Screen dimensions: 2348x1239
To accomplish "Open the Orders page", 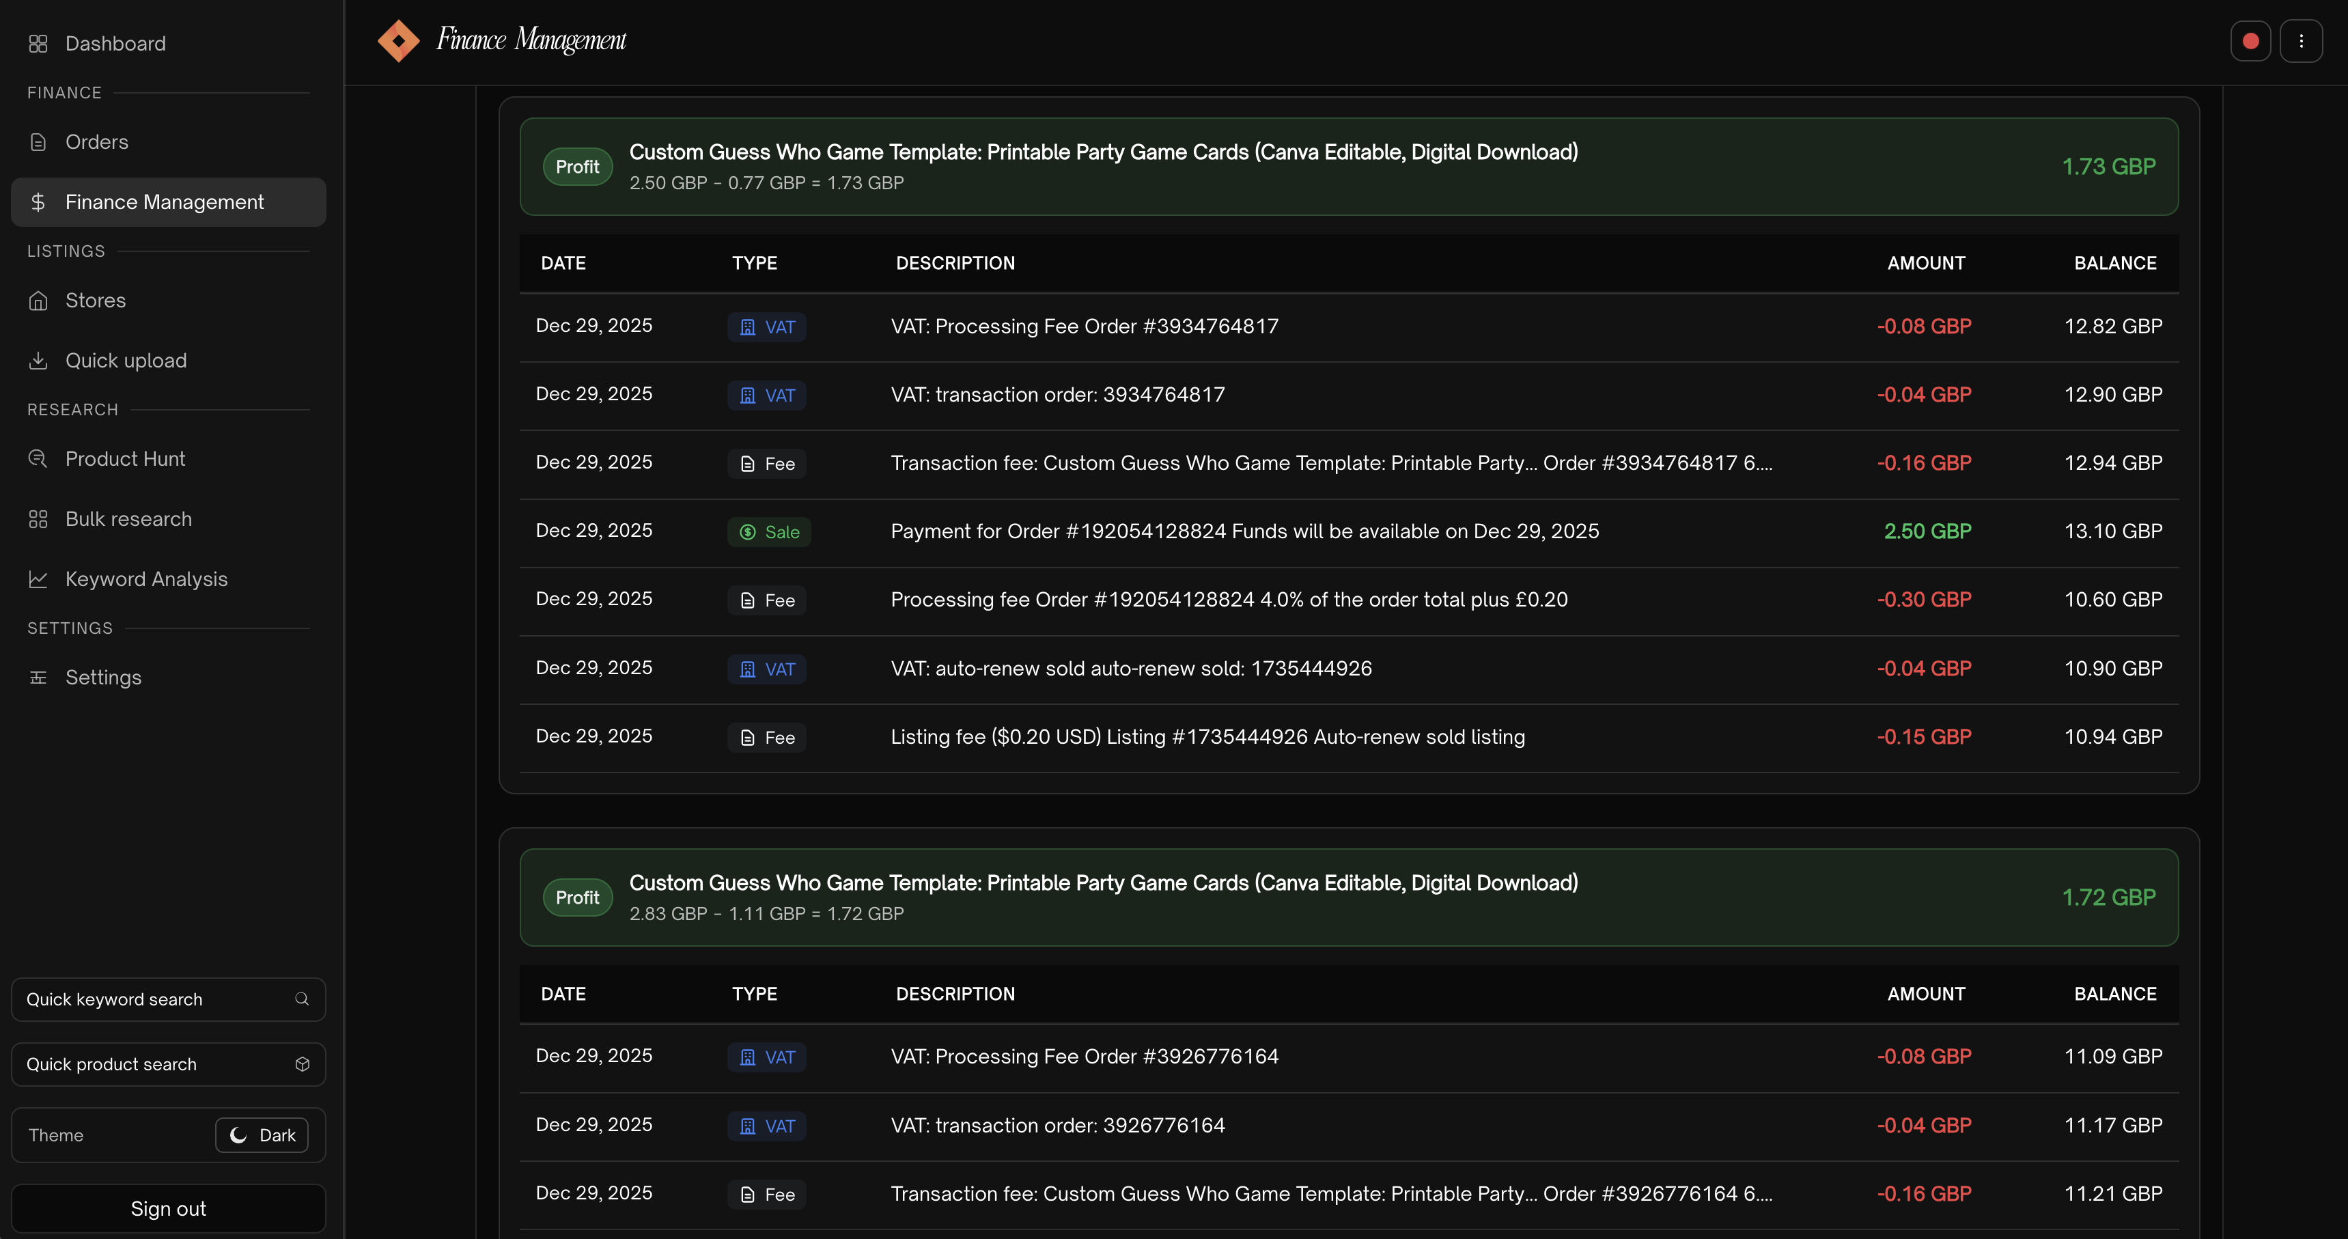I will tap(96, 142).
